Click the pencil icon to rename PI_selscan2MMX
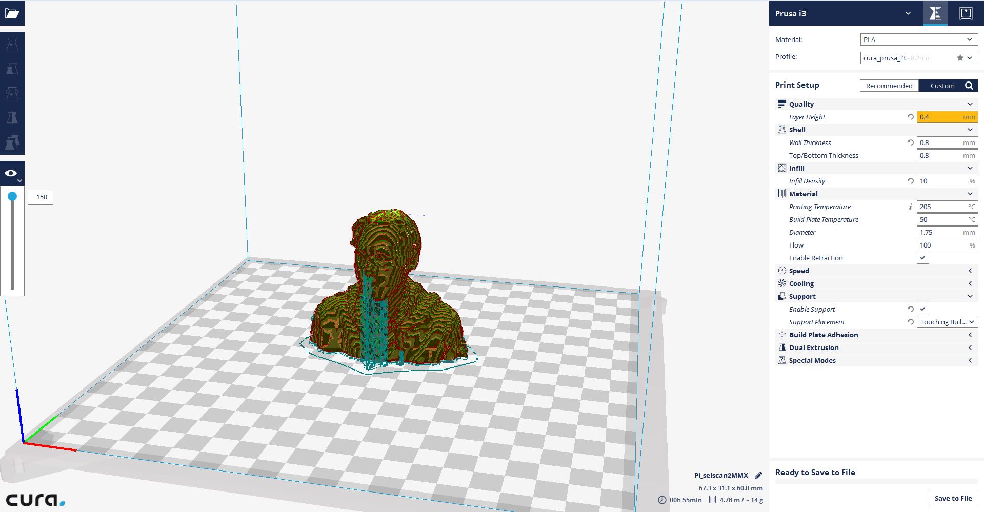This screenshot has height=512, width=984. point(758,476)
